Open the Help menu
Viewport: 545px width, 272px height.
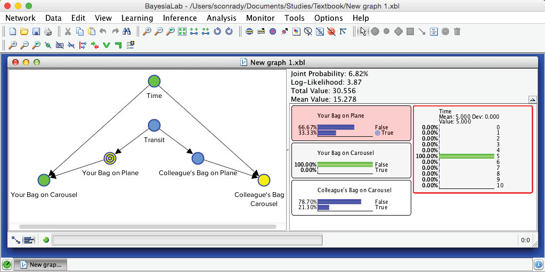(x=361, y=18)
